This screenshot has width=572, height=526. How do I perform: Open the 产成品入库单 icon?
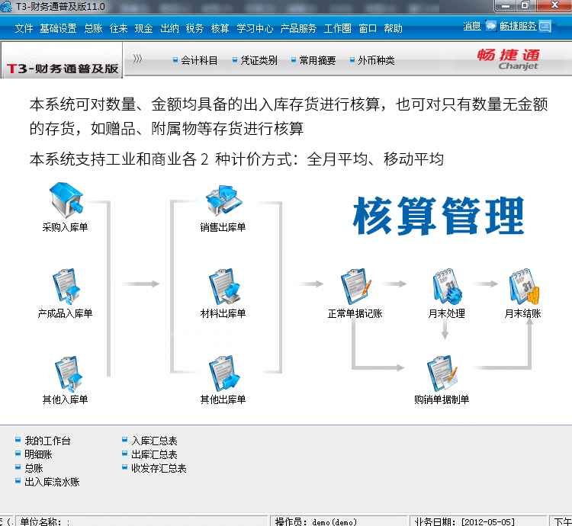click(x=66, y=287)
